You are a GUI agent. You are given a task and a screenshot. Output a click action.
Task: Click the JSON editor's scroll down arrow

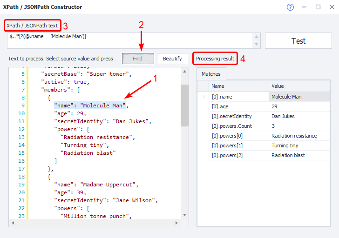coord(185,215)
